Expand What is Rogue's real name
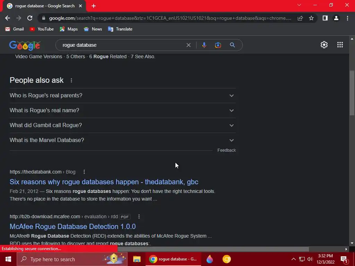The image size is (355, 266). coord(122,110)
